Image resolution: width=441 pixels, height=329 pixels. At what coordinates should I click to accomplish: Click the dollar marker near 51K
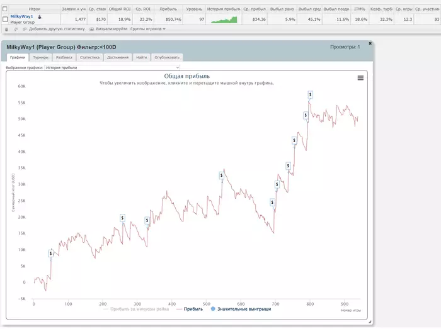[x=306, y=115]
